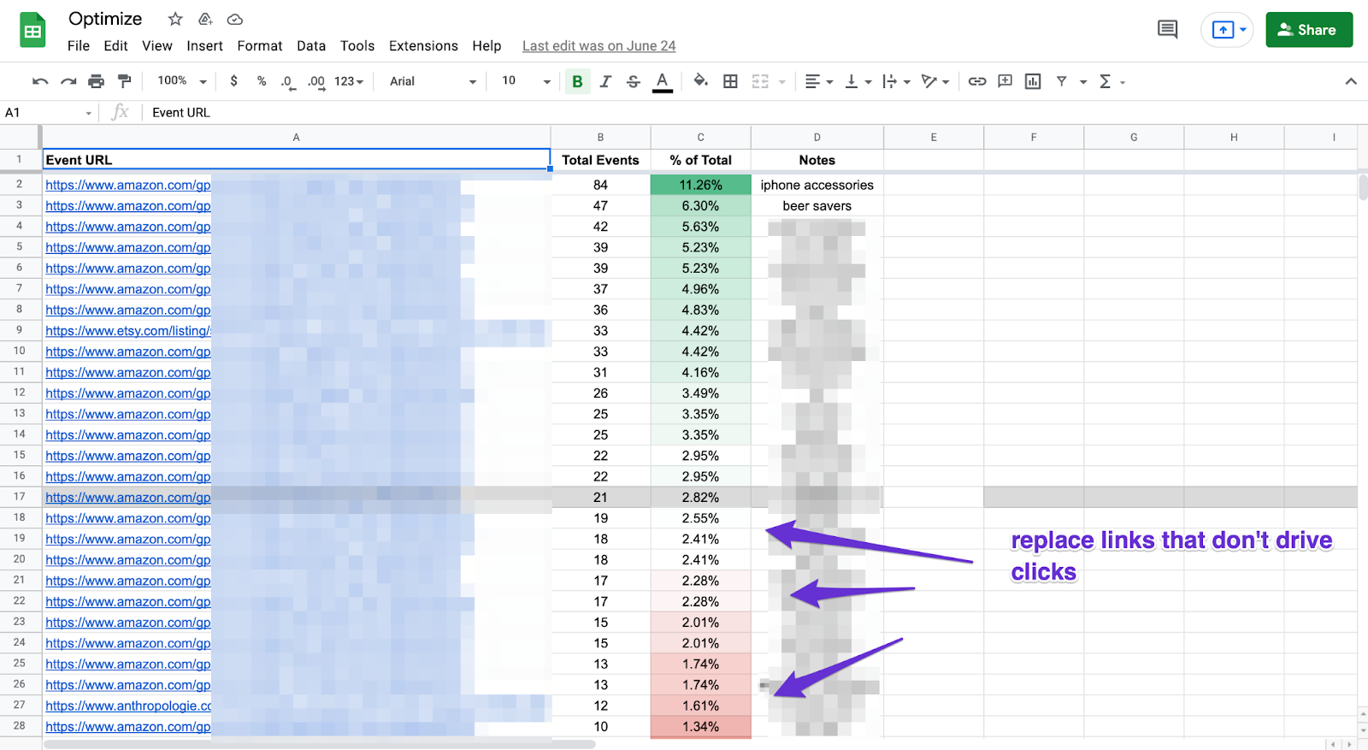Screen dimensions: 1368x750
Task: Toggle strikethrough formatting
Action: tap(634, 81)
